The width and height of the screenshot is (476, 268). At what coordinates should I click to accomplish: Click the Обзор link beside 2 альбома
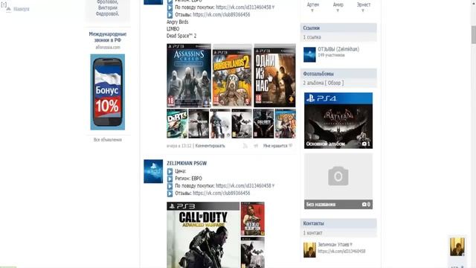point(334,83)
